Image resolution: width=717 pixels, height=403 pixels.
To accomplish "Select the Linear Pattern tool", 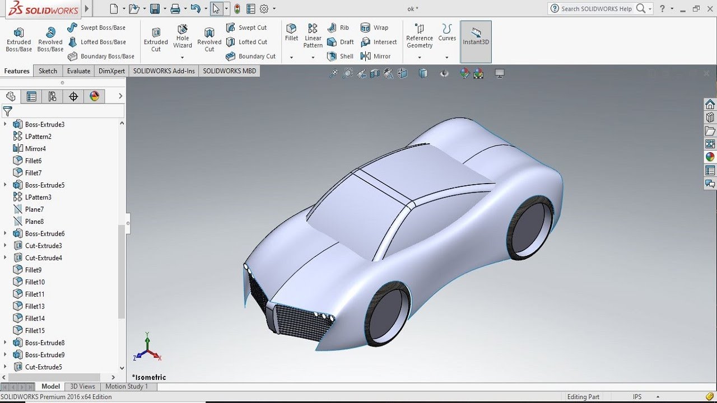I will pyautogui.click(x=313, y=36).
